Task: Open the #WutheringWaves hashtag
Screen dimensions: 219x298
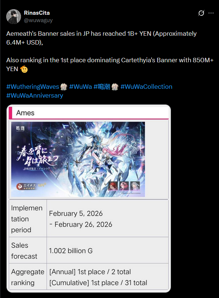Action: click(x=33, y=87)
